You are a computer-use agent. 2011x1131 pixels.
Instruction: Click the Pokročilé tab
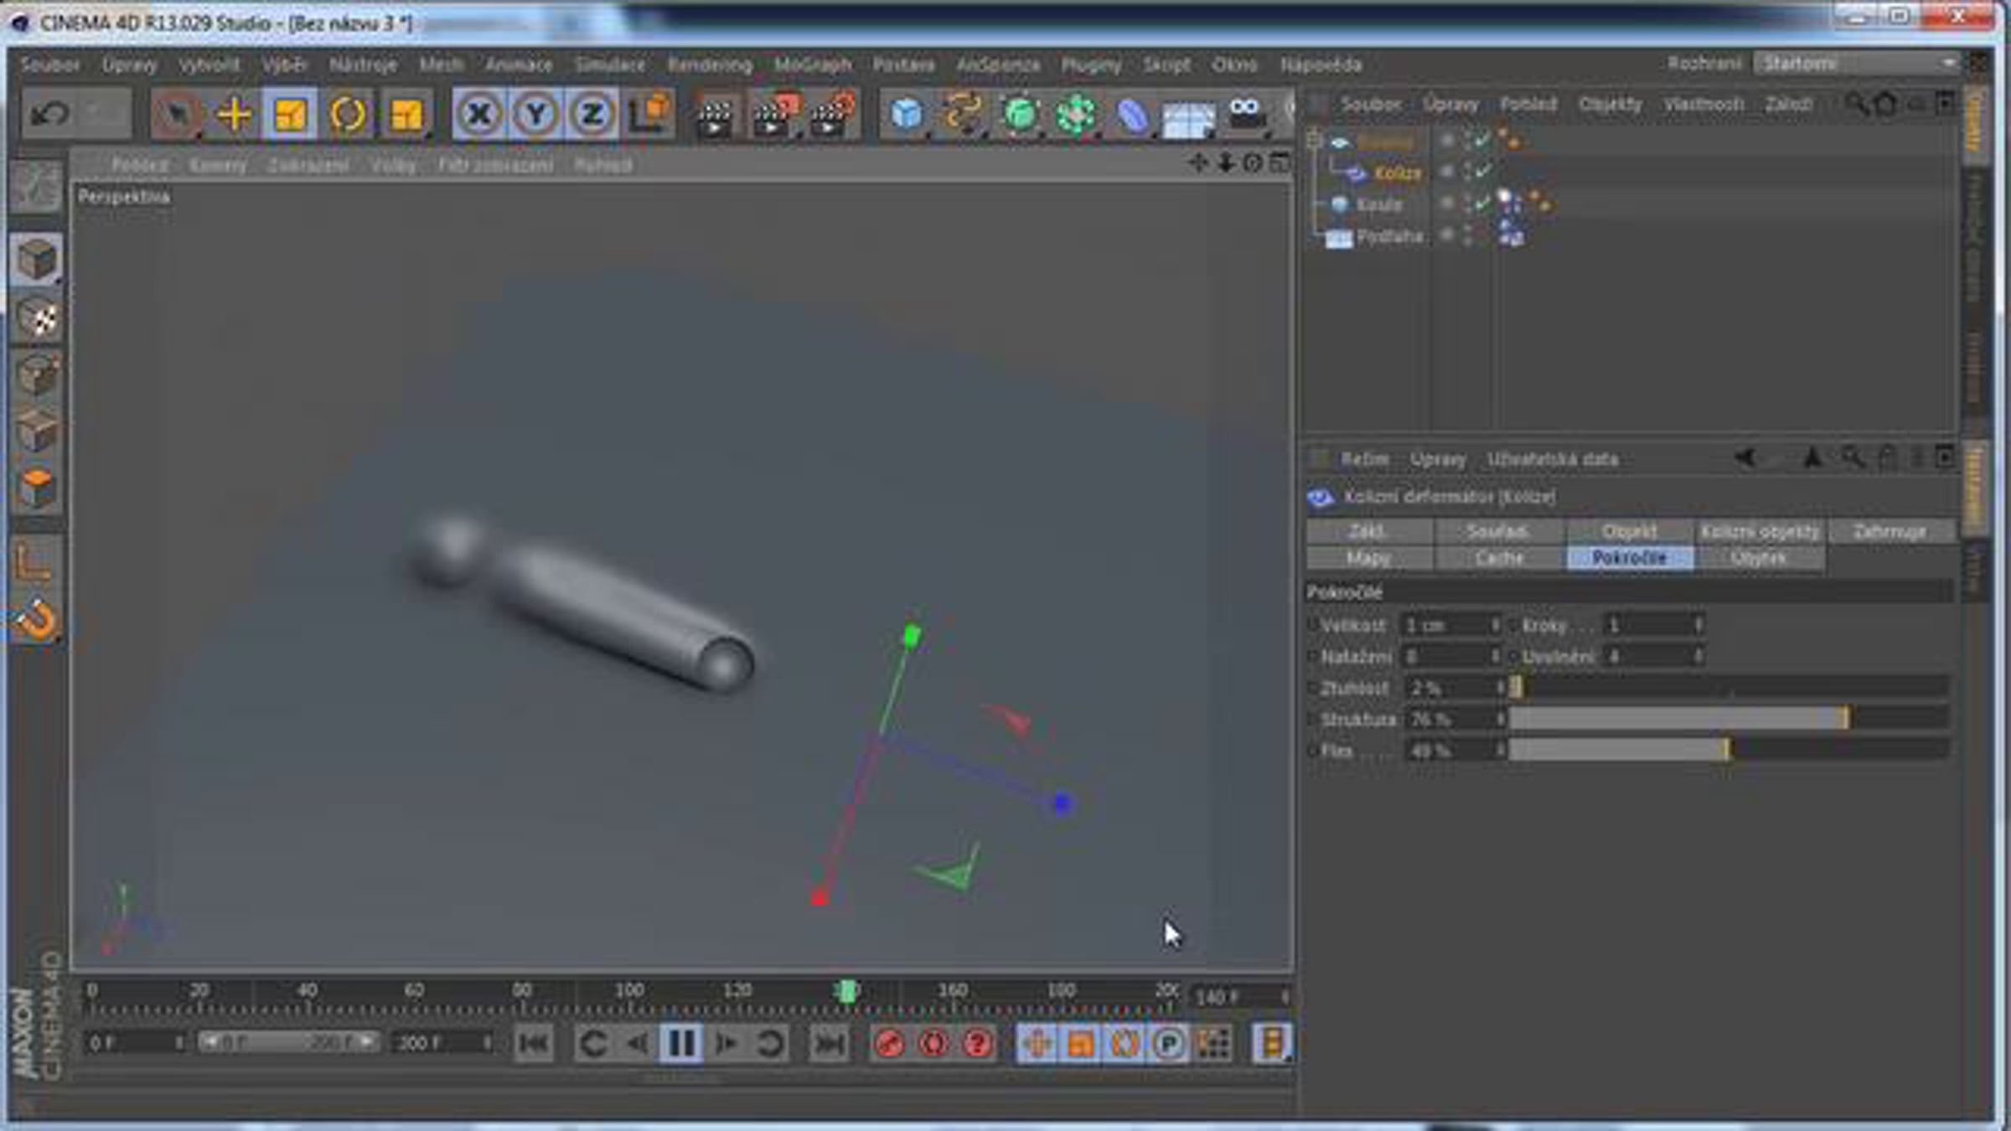coord(1630,558)
